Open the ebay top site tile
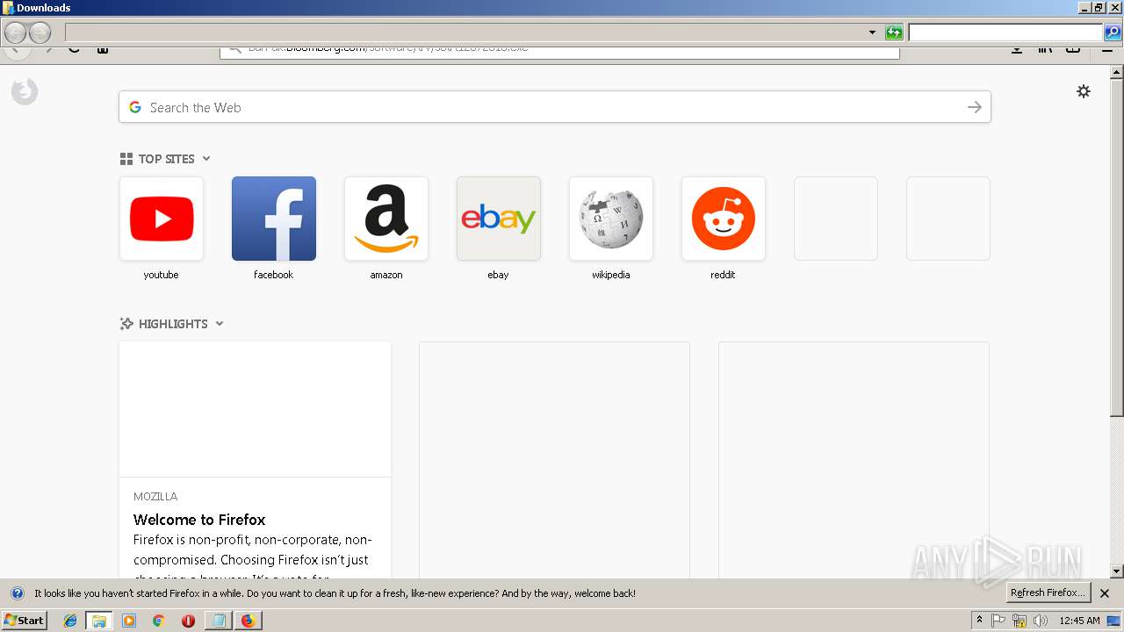 tap(499, 219)
